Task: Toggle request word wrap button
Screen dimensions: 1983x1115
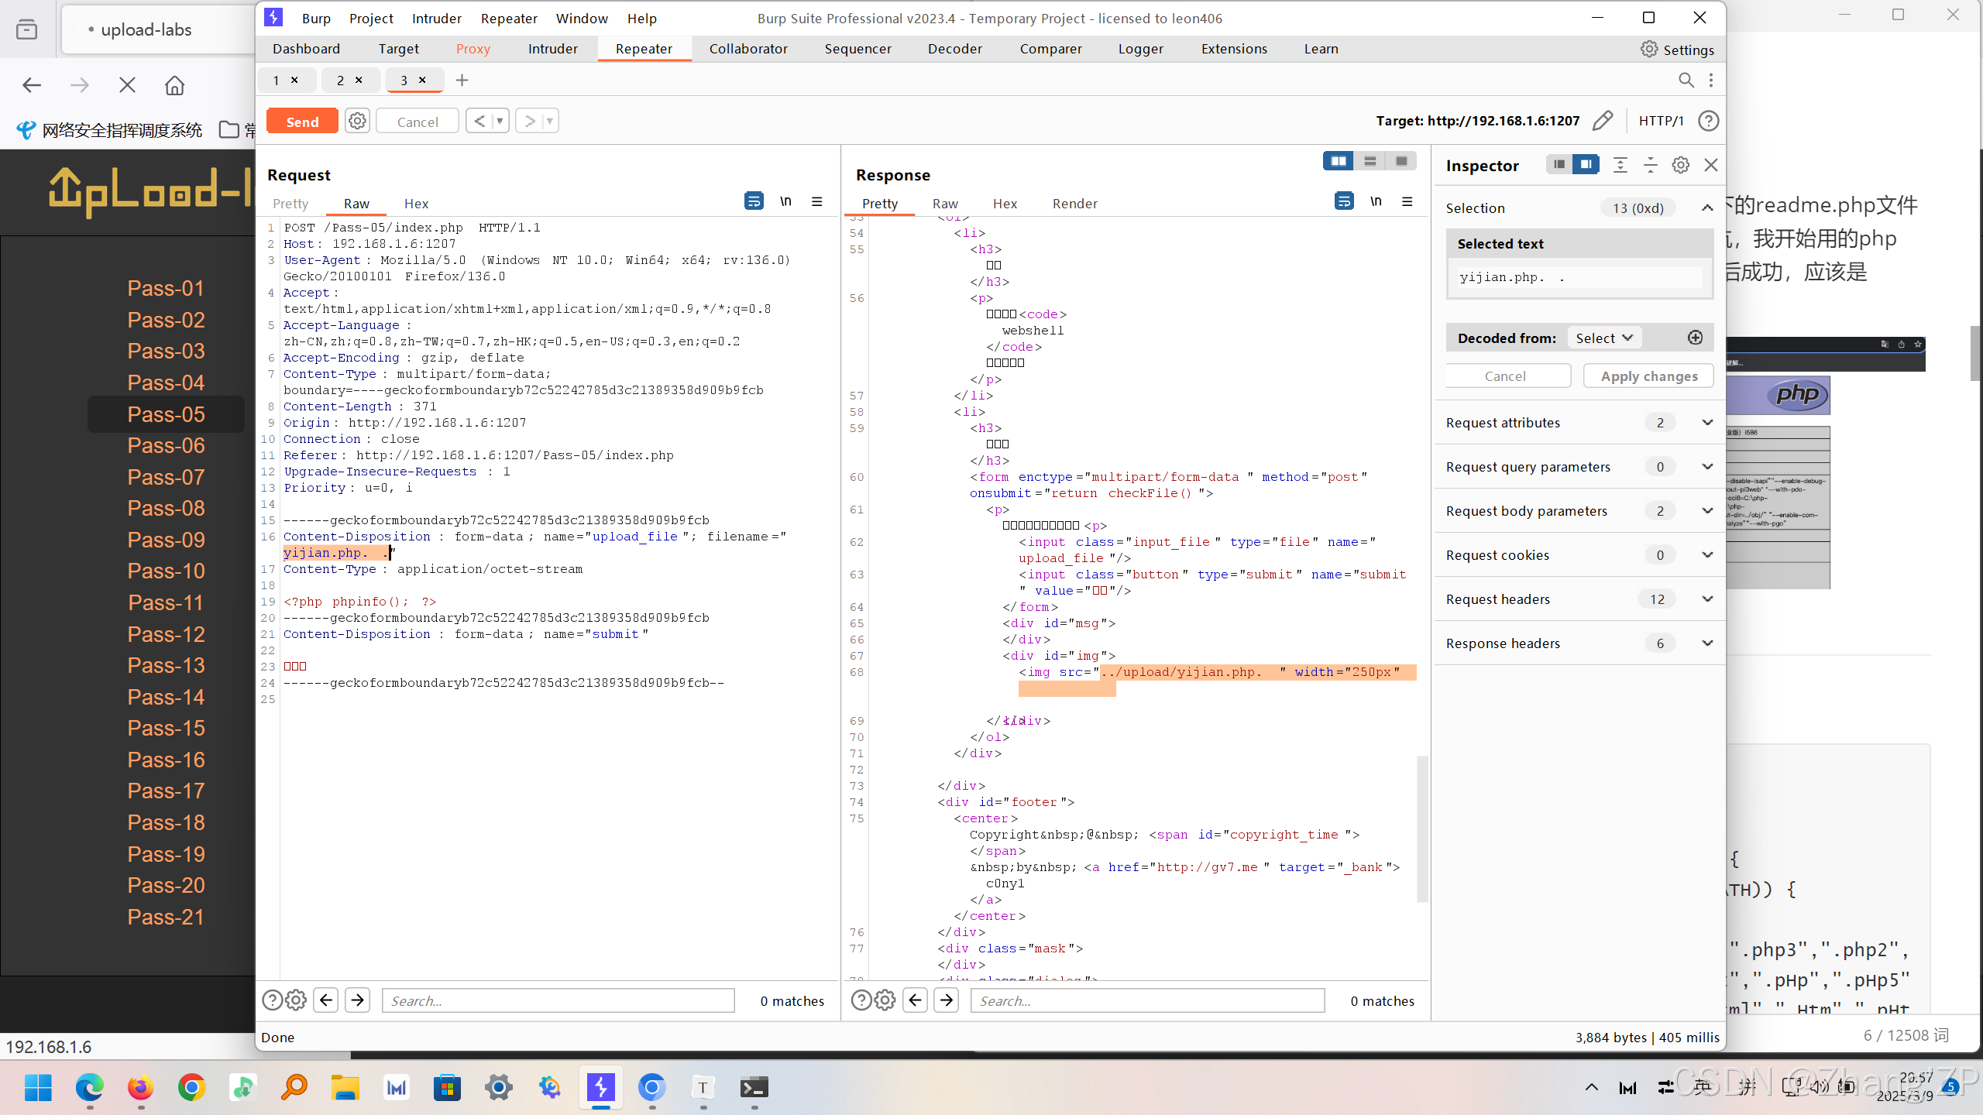Action: (753, 201)
